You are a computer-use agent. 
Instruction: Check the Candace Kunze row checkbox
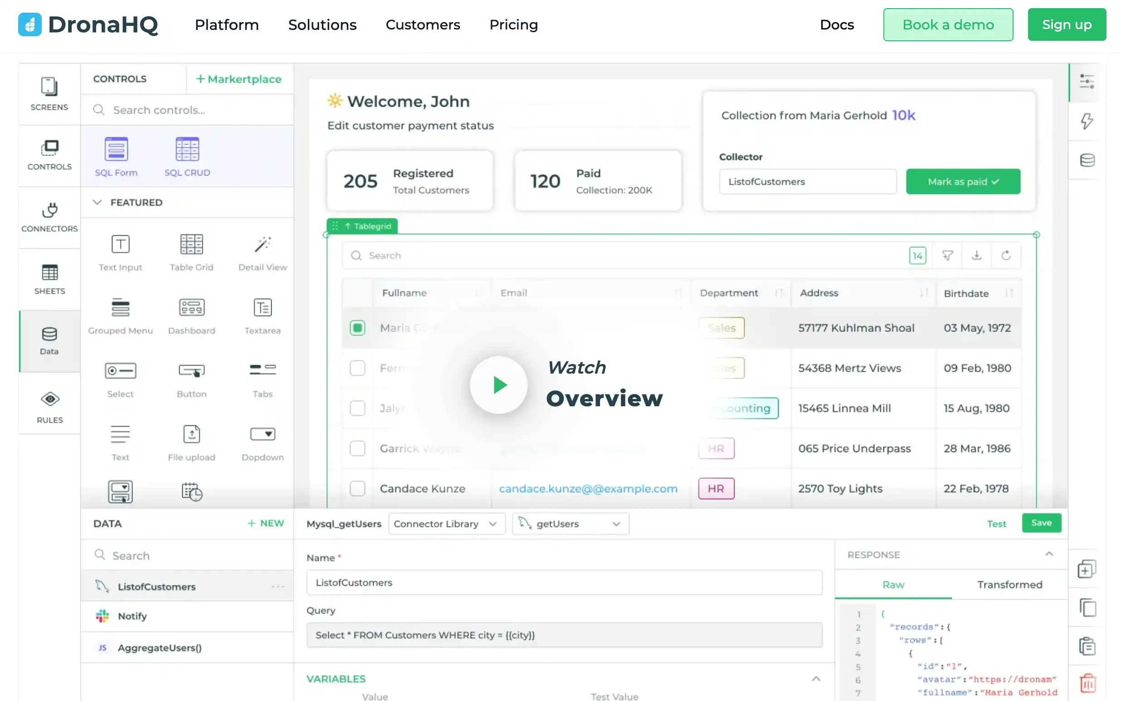357,488
